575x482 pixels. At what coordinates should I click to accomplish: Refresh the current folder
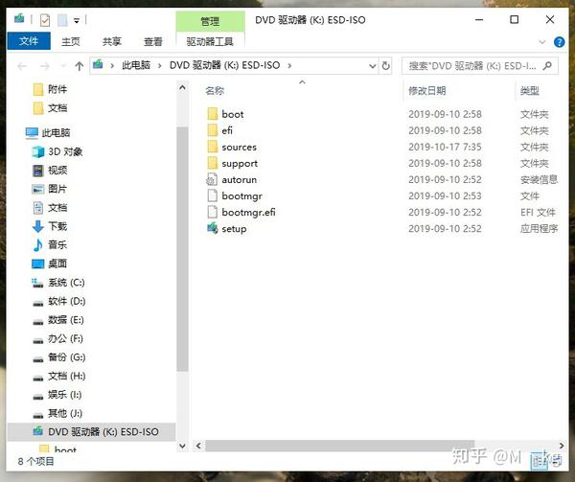pyautogui.click(x=385, y=66)
